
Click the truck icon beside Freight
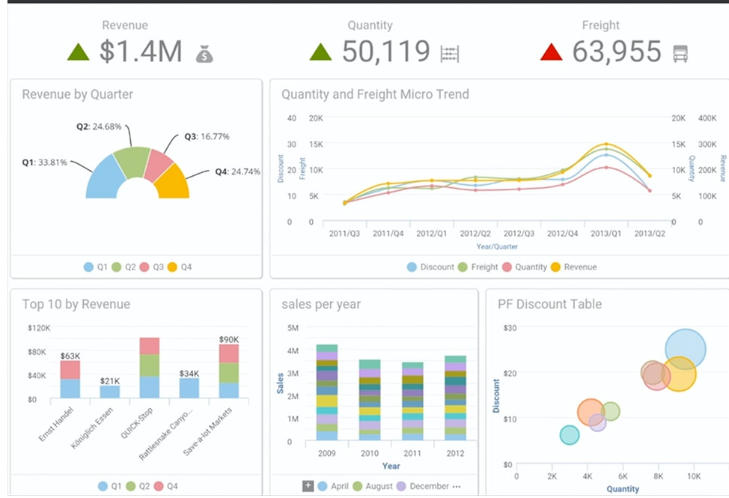(680, 53)
